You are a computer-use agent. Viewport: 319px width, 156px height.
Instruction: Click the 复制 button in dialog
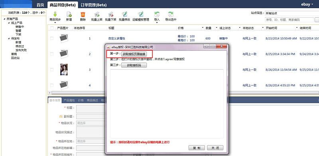pyautogui.click(x=197, y=148)
